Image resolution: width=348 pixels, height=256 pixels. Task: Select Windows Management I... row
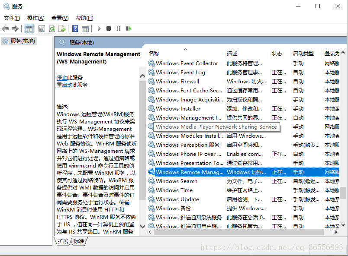pyautogui.click(x=243, y=117)
